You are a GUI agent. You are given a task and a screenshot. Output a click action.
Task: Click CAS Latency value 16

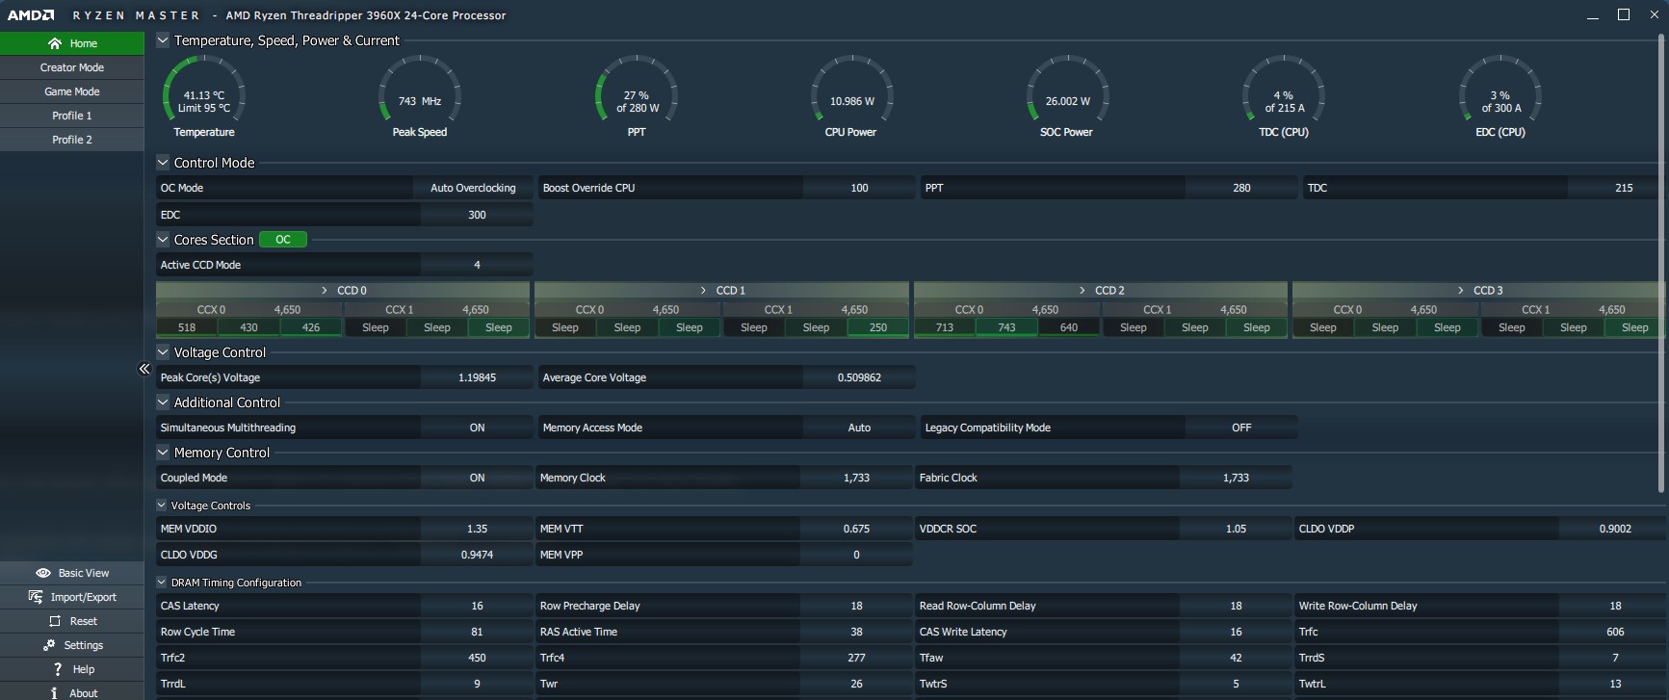point(477,606)
